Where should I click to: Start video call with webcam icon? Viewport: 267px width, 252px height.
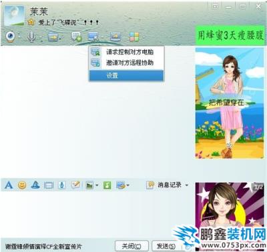click(x=10, y=37)
